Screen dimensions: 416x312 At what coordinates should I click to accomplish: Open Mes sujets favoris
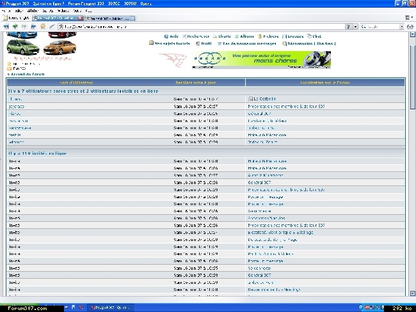pos(170,43)
